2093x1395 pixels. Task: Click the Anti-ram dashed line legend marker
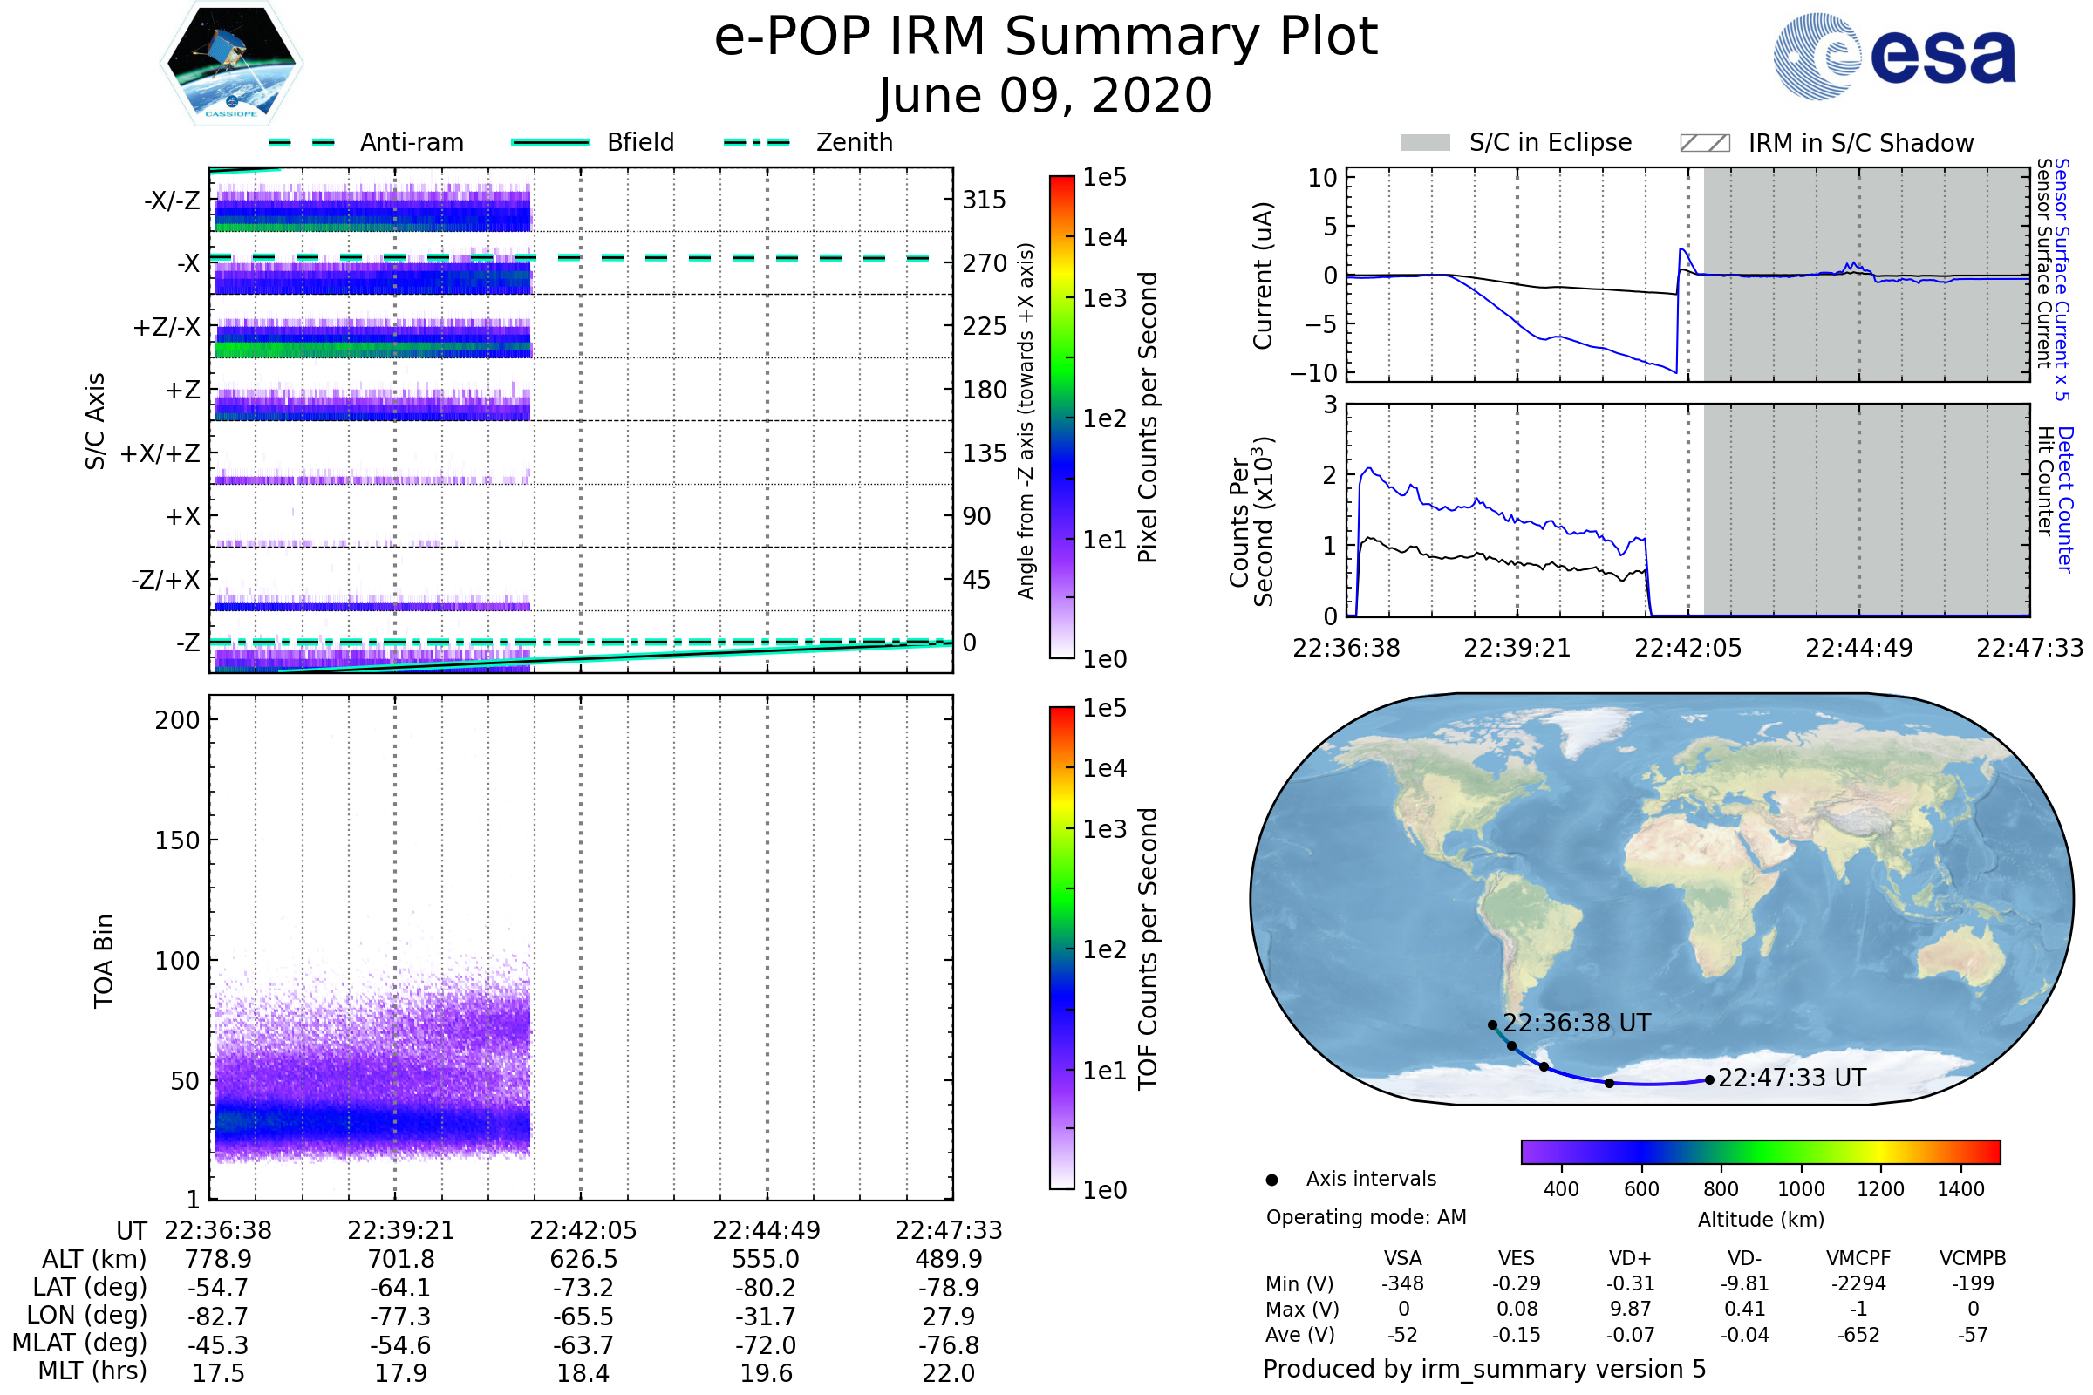tap(302, 142)
